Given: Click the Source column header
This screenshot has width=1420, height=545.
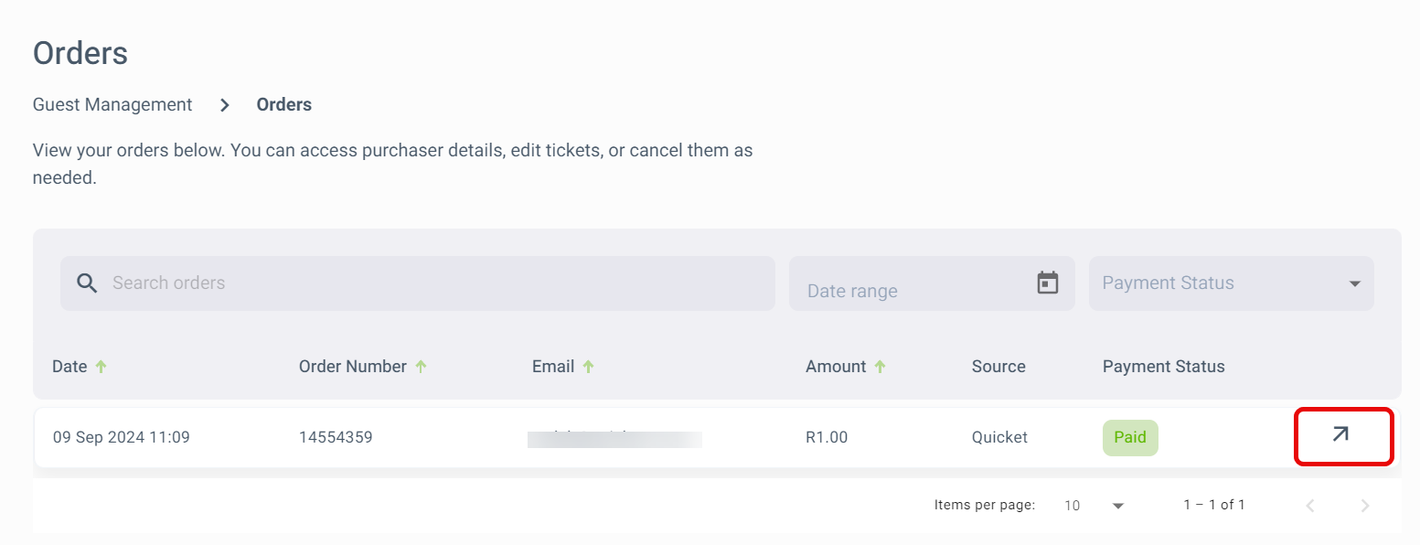Looking at the screenshot, I should tap(998, 366).
